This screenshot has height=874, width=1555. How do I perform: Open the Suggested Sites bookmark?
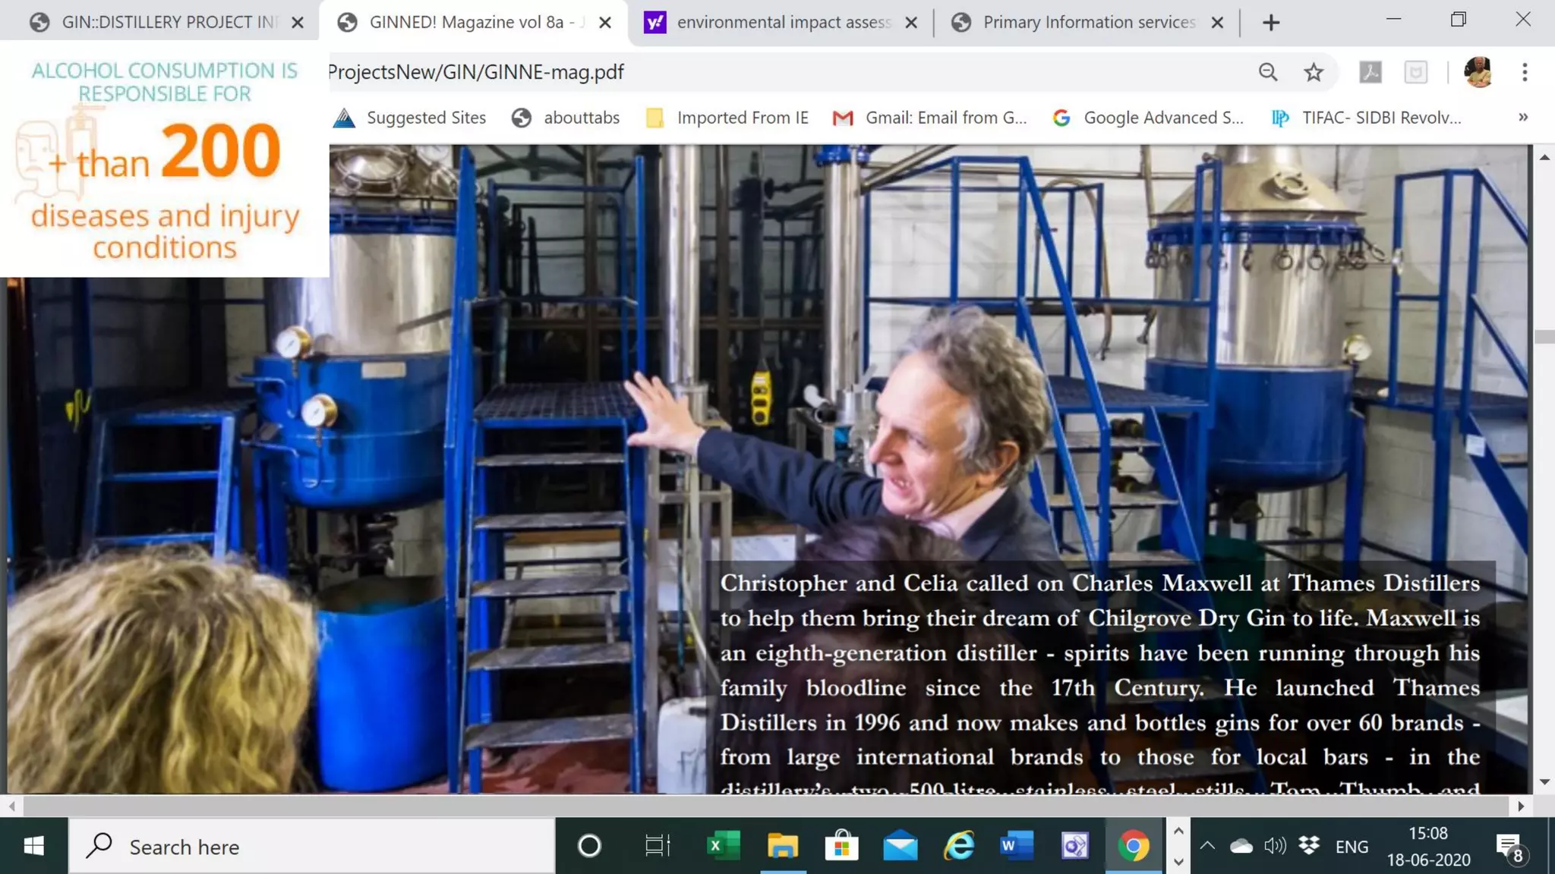(410, 118)
